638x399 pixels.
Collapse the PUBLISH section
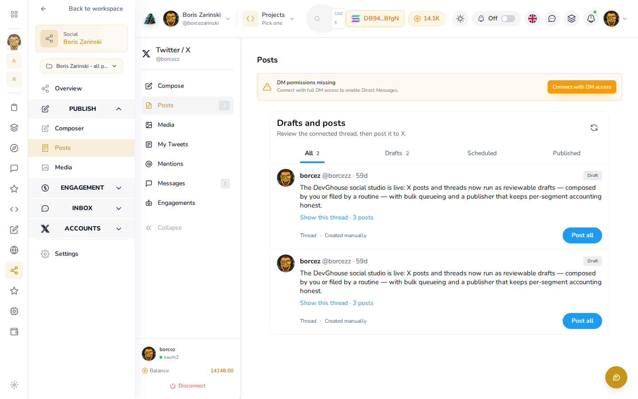pos(82,109)
